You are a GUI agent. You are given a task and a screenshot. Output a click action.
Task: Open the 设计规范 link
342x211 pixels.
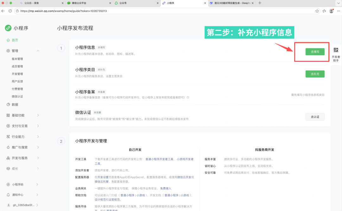pyautogui.click(x=100, y=199)
